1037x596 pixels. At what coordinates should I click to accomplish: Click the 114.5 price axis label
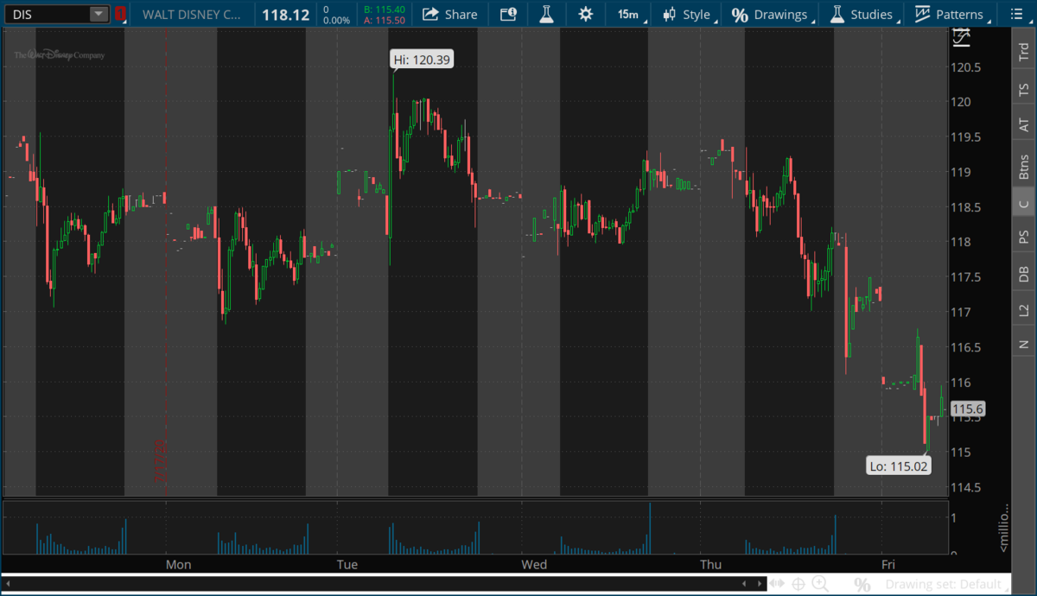[965, 487]
